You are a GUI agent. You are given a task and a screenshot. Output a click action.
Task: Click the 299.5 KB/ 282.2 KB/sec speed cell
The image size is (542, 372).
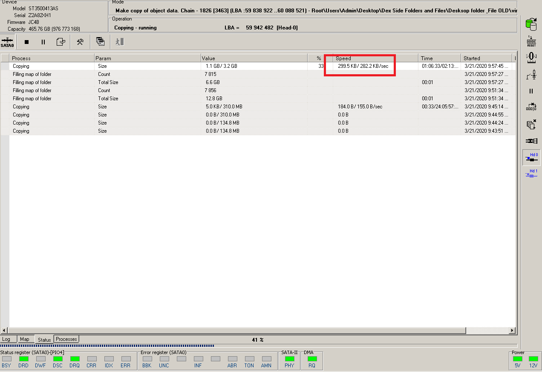click(x=363, y=66)
